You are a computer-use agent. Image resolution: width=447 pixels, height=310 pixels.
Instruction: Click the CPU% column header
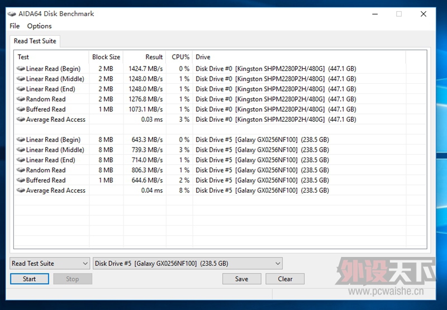[x=179, y=57]
